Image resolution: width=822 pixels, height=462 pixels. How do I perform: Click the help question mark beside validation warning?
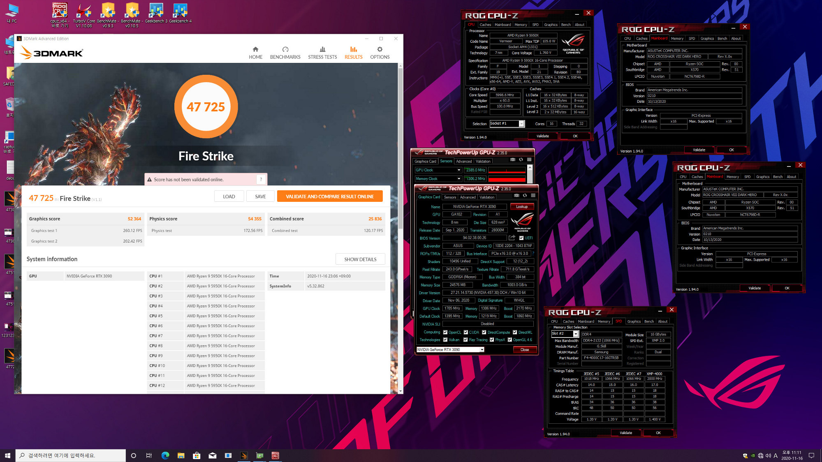(261, 179)
